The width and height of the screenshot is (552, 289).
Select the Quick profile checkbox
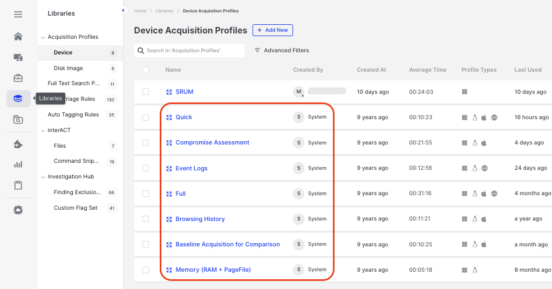click(146, 117)
